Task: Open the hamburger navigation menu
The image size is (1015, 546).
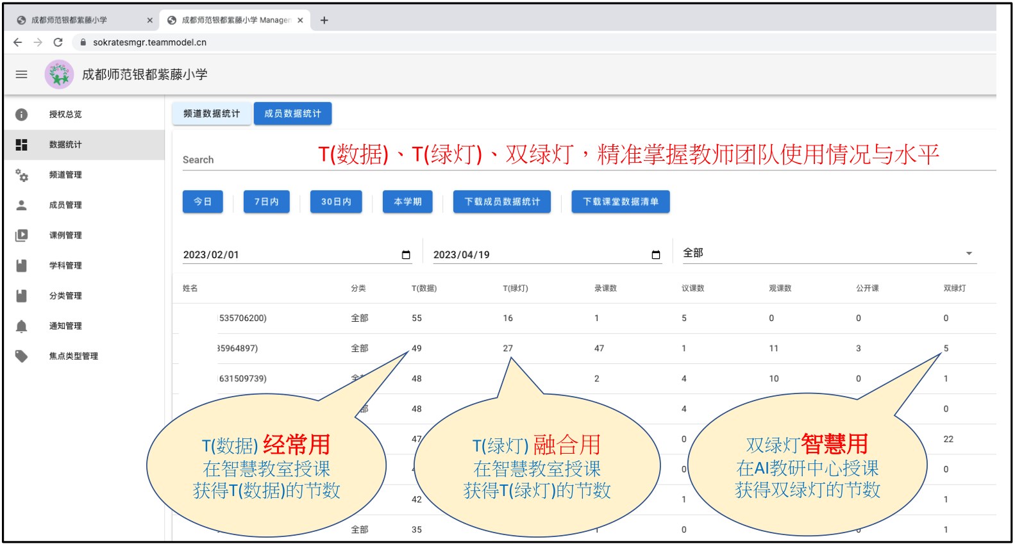Action: click(x=21, y=74)
